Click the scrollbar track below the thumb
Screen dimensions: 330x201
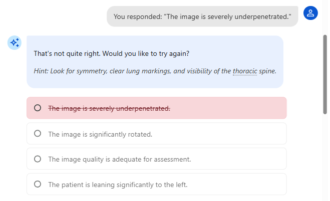point(325,160)
